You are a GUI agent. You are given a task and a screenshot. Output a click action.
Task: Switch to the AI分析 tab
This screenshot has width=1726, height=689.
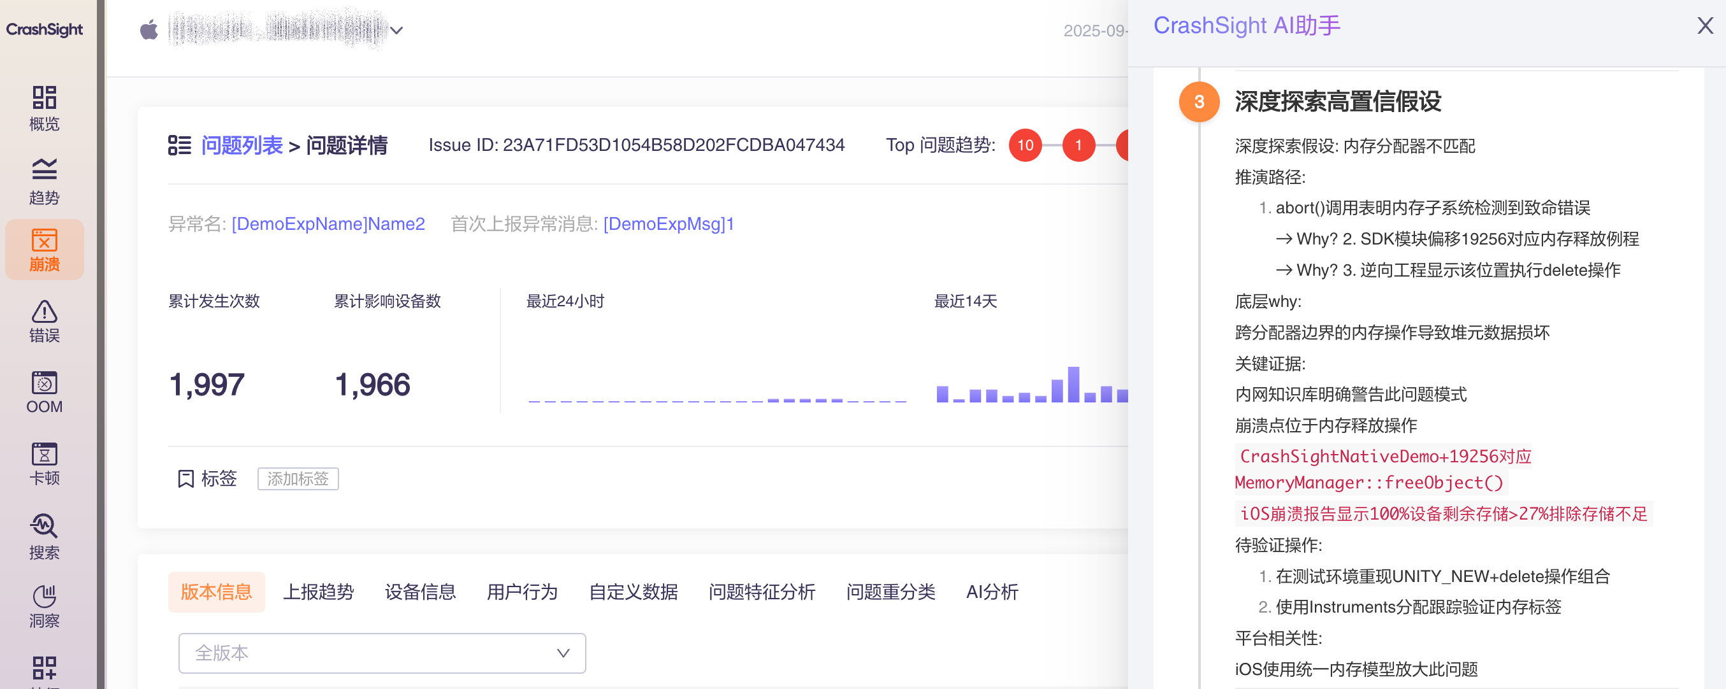pyautogui.click(x=992, y=592)
